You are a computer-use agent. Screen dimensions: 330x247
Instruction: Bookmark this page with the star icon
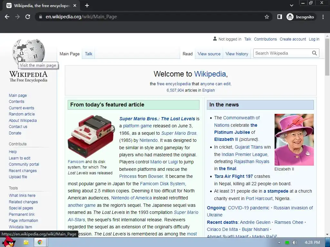[x=267, y=17]
